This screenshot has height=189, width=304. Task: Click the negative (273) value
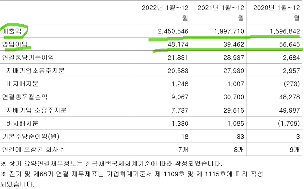pyautogui.click(x=292, y=84)
